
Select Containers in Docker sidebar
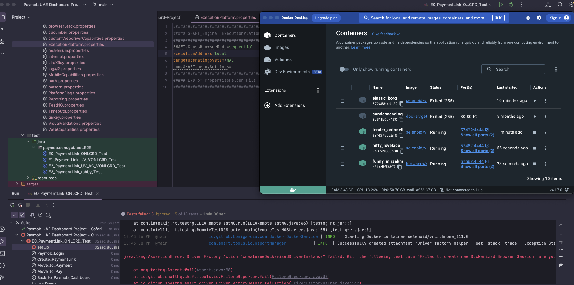coord(285,35)
